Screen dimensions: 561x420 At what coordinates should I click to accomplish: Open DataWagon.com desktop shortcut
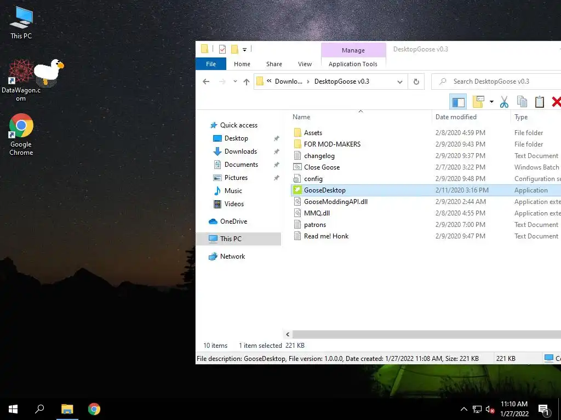tap(21, 80)
